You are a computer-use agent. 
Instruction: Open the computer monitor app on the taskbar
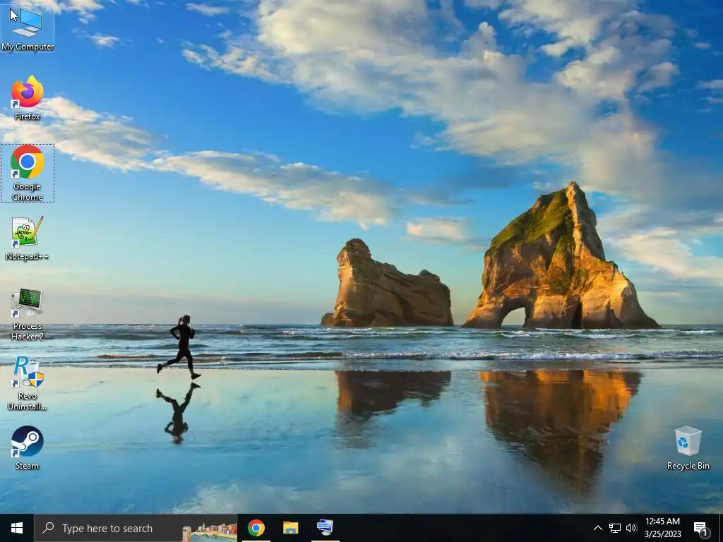click(325, 528)
